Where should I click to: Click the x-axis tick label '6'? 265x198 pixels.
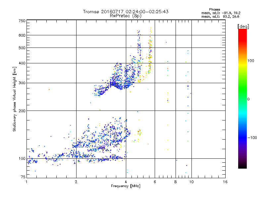click(155, 182)
